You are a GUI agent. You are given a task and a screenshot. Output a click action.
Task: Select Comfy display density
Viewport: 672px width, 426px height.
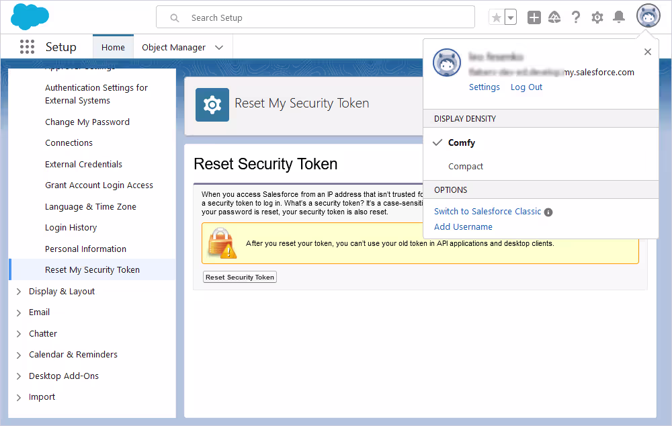pos(462,142)
